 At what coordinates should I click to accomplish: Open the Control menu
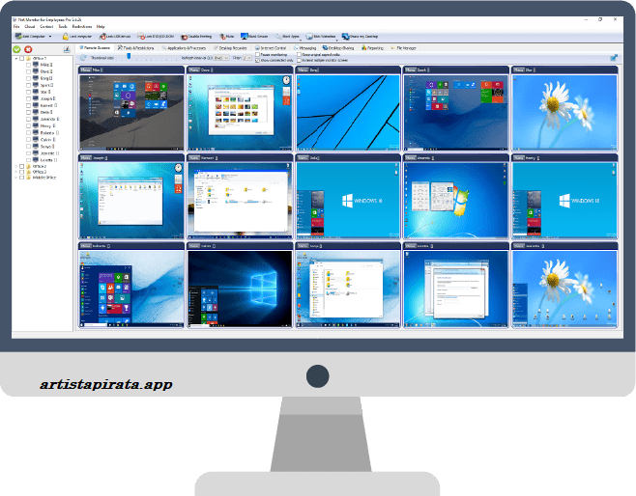(x=46, y=26)
